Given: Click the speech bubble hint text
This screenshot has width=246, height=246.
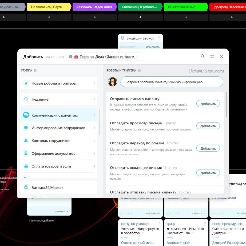Looking at the screenshot, I should click(164, 82).
